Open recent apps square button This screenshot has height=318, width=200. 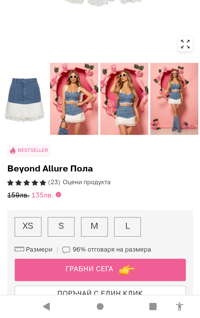(x=153, y=306)
